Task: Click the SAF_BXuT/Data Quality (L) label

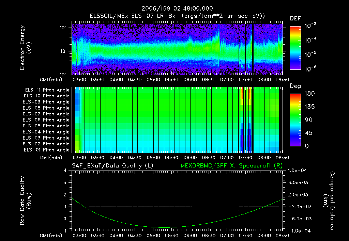Action: [x=112, y=166]
